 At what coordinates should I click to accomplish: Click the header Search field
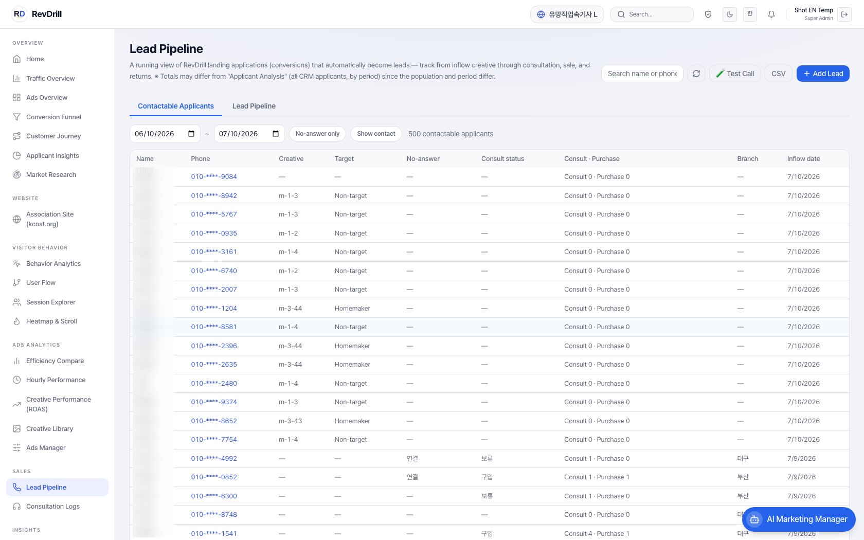click(x=652, y=14)
